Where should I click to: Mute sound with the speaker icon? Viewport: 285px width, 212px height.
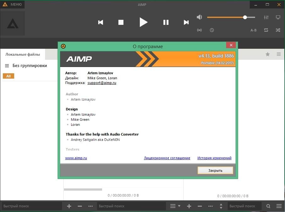pos(199,17)
